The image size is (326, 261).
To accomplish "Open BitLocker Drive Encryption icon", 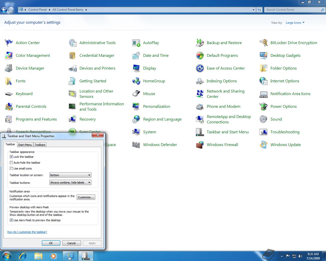I will pos(264,43).
